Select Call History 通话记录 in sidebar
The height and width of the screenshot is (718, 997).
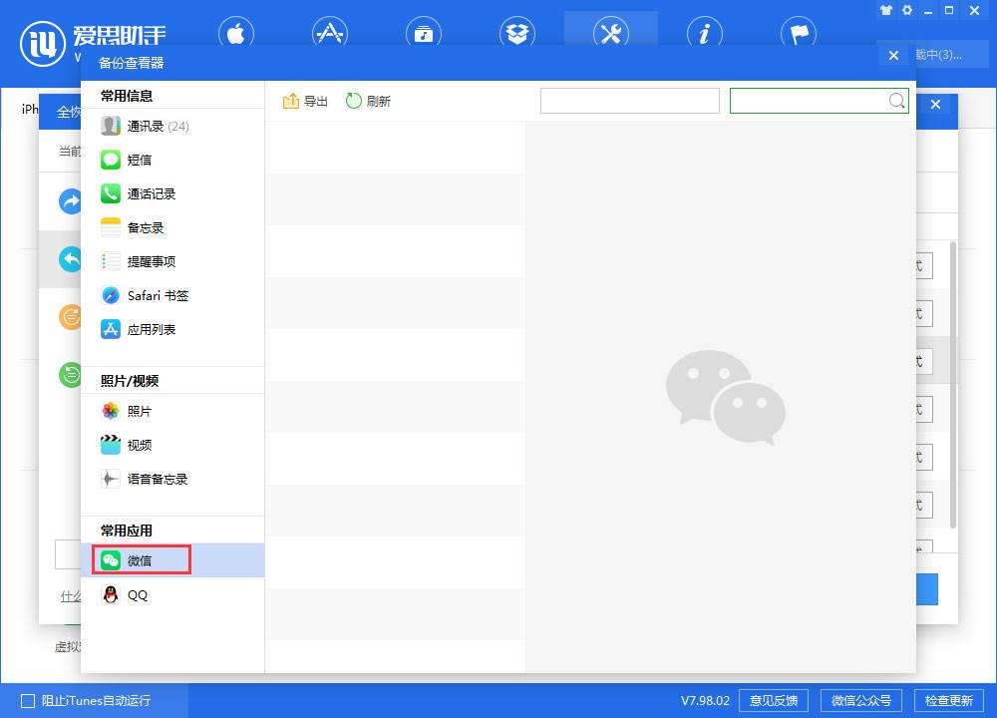click(172, 194)
